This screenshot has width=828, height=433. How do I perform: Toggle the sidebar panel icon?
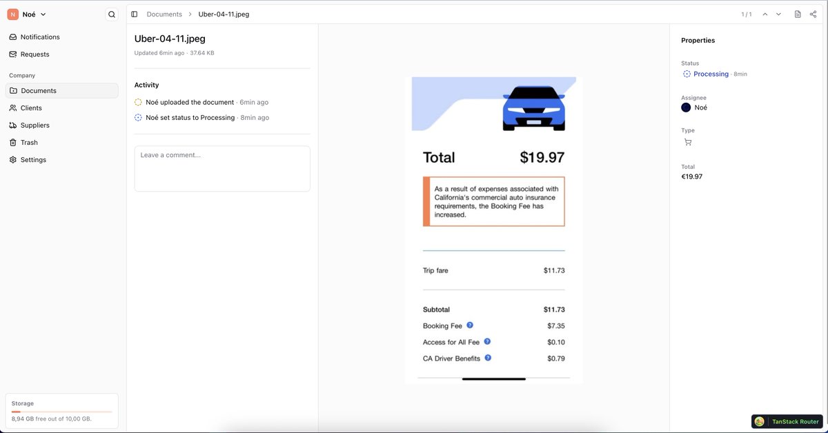[x=135, y=14]
